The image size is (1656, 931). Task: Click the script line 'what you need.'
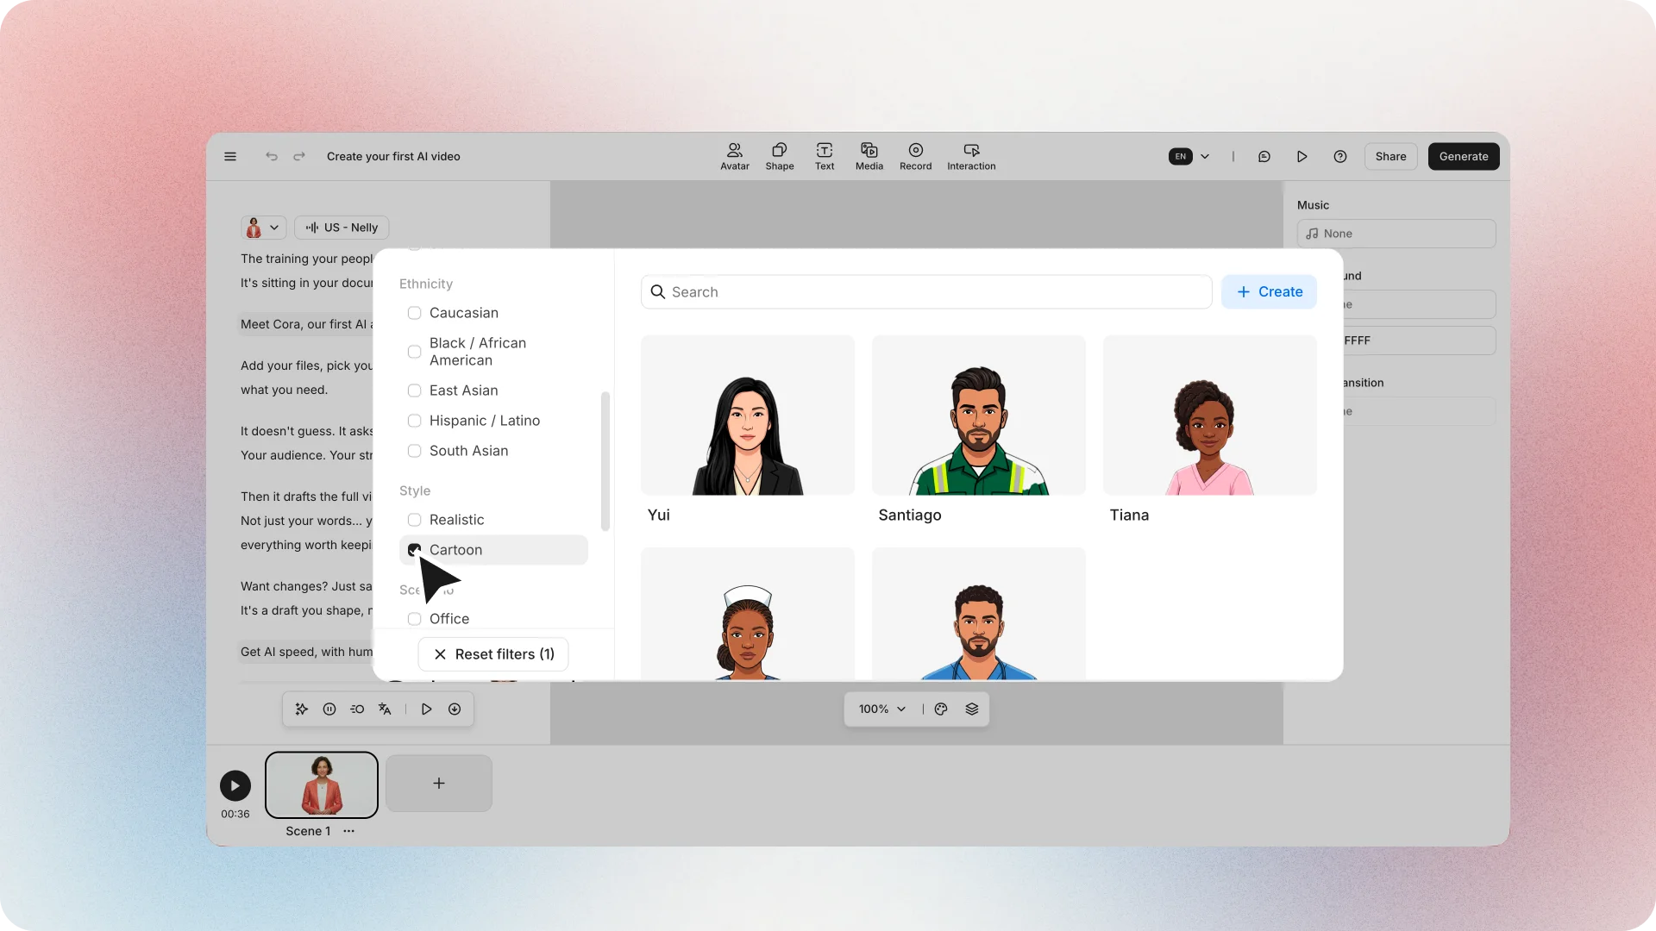[284, 390]
